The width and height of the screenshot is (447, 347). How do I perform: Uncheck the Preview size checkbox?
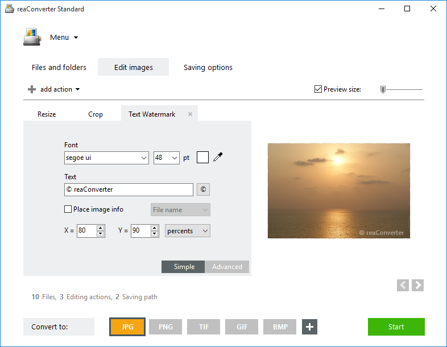click(318, 89)
